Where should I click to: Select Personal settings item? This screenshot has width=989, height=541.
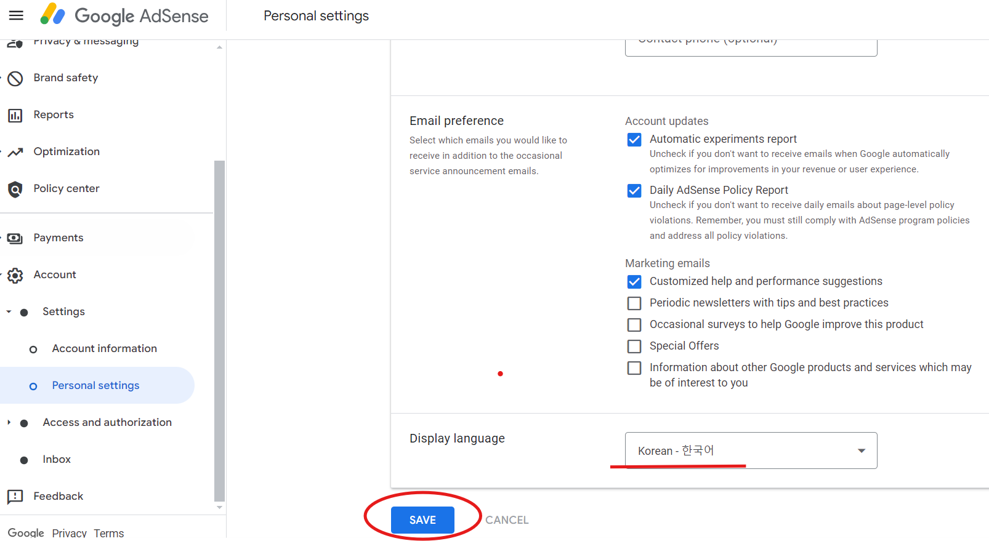pos(97,385)
